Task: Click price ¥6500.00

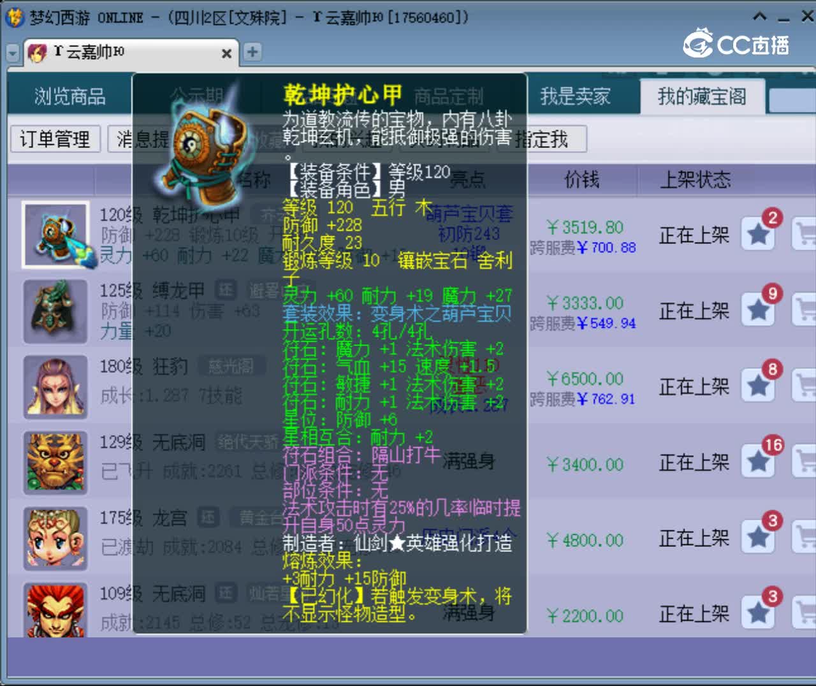Action: 585,379
